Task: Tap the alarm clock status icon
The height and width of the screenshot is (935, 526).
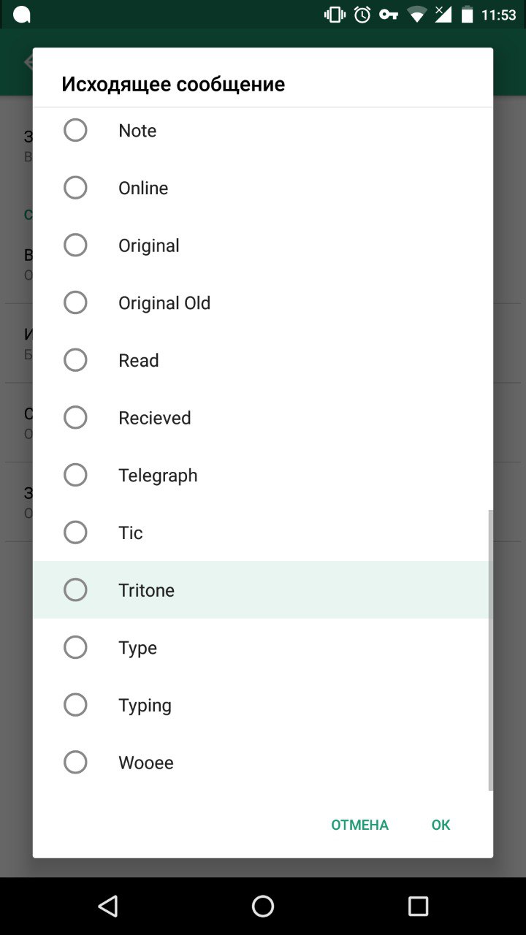Action: pyautogui.click(x=362, y=15)
